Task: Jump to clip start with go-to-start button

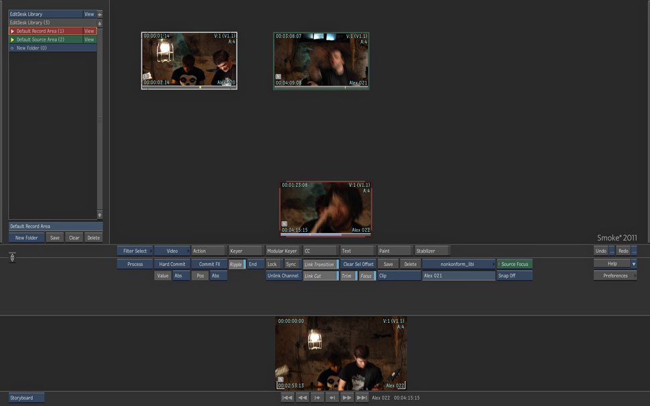Action: (x=287, y=397)
